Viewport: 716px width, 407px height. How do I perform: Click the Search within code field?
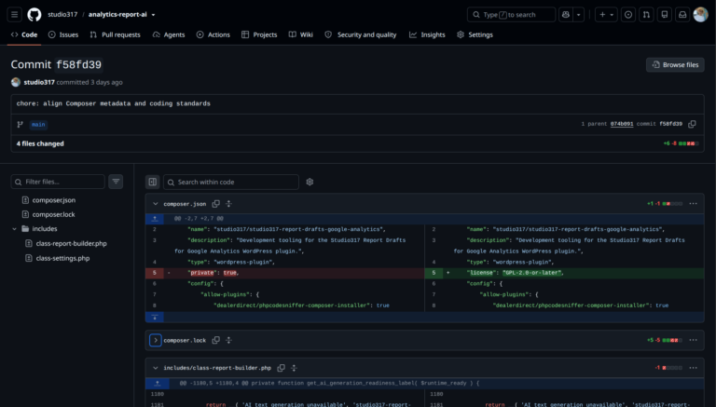click(231, 182)
